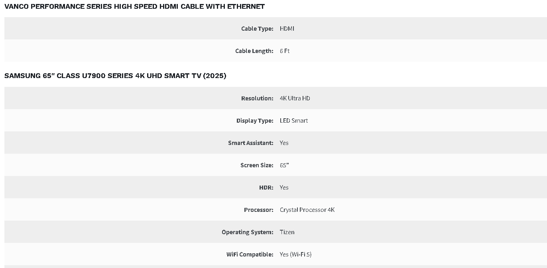
Task: Click the Yes value for Smart Assistant
Action: coord(284,143)
